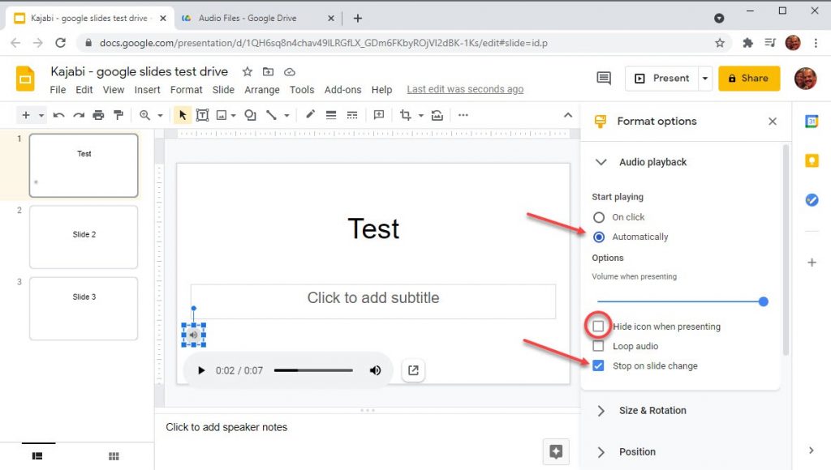The image size is (831, 470).
Task: Select the On click radio button
Action: tap(599, 217)
